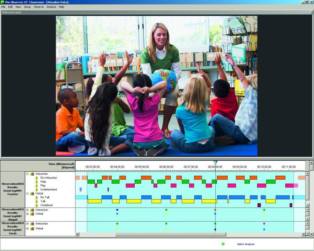Viewport: 314px width, 251px height.
Task: Click the green back arrow icon
Action: point(223,244)
